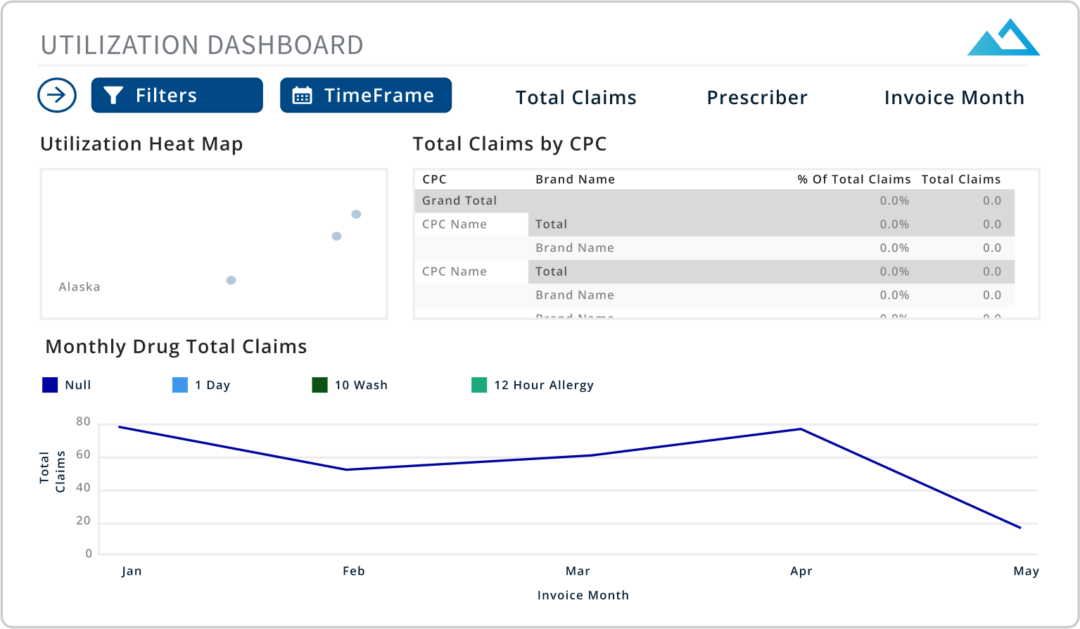Select the Grand Total table row
Image resolution: width=1080 pixels, height=629 pixels.
459,201
